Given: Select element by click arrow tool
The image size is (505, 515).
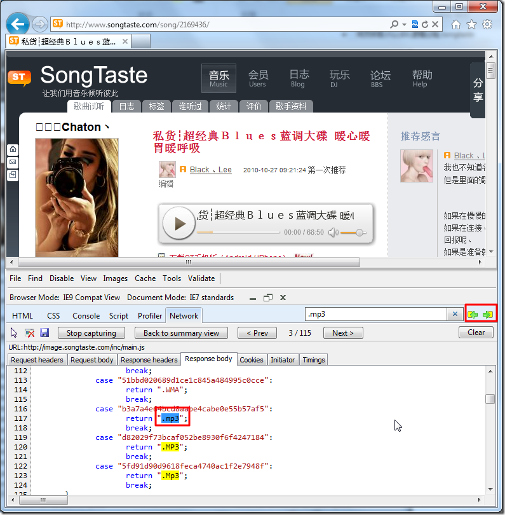Looking at the screenshot, I should 14,333.
